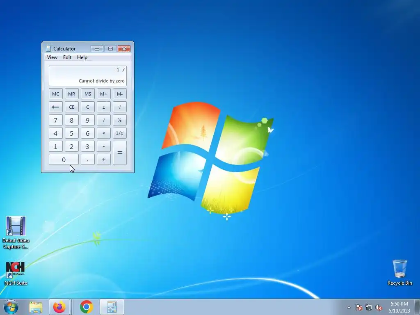
Task: Click the Calculator display showing Cannot divide by zero
Action: click(88, 76)
